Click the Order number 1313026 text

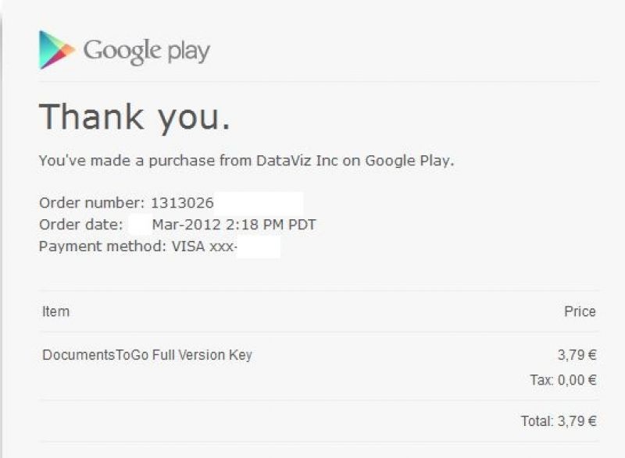(127, 203)
